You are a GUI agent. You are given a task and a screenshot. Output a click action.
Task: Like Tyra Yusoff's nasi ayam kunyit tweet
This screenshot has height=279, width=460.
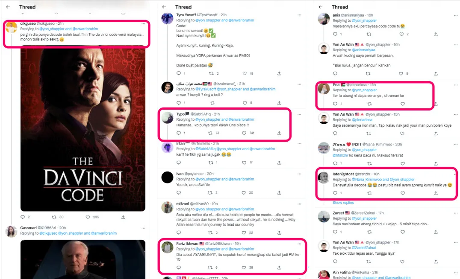click(245, 73)
